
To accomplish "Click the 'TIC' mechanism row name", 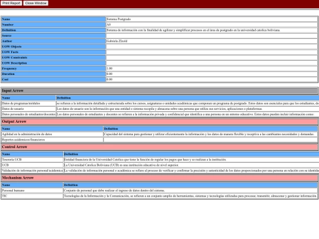I will tap(5, 196).
